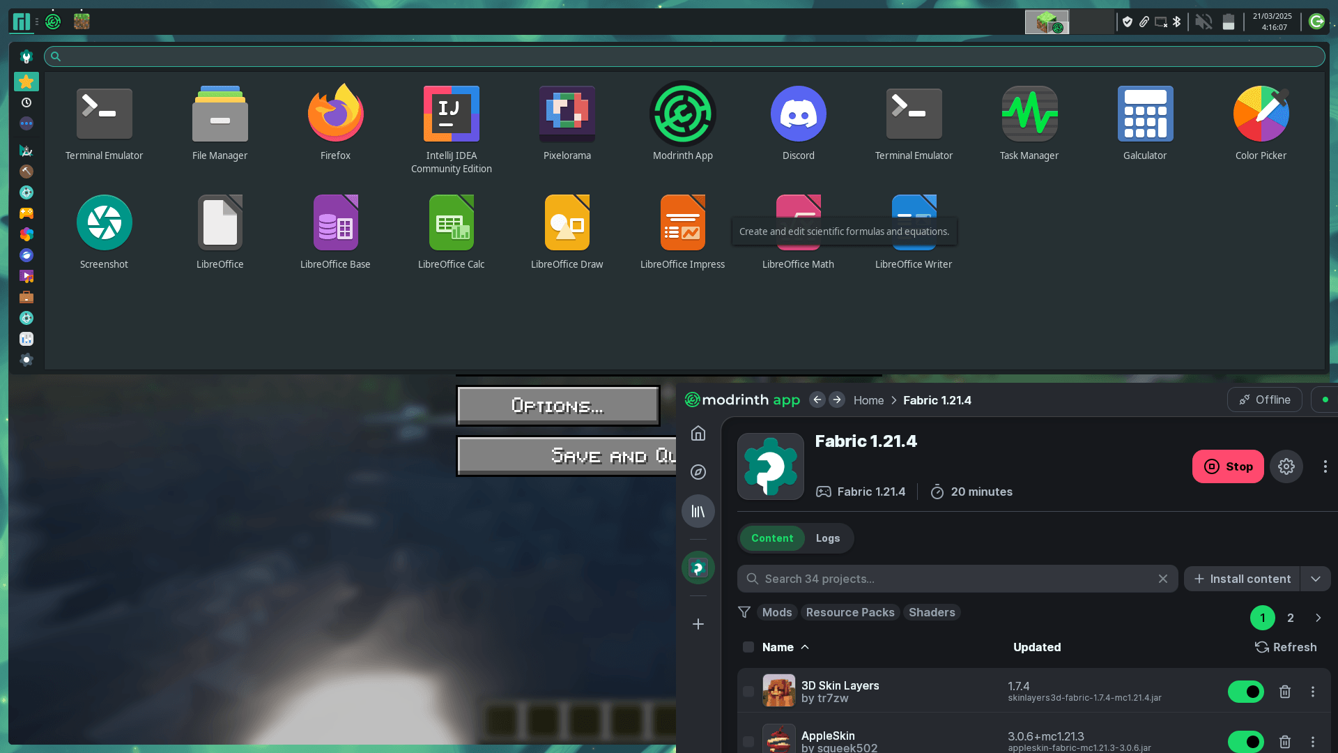Launch Modrinth App from the menu
This screenshot has height=753, width=1338.
[682, 115]
